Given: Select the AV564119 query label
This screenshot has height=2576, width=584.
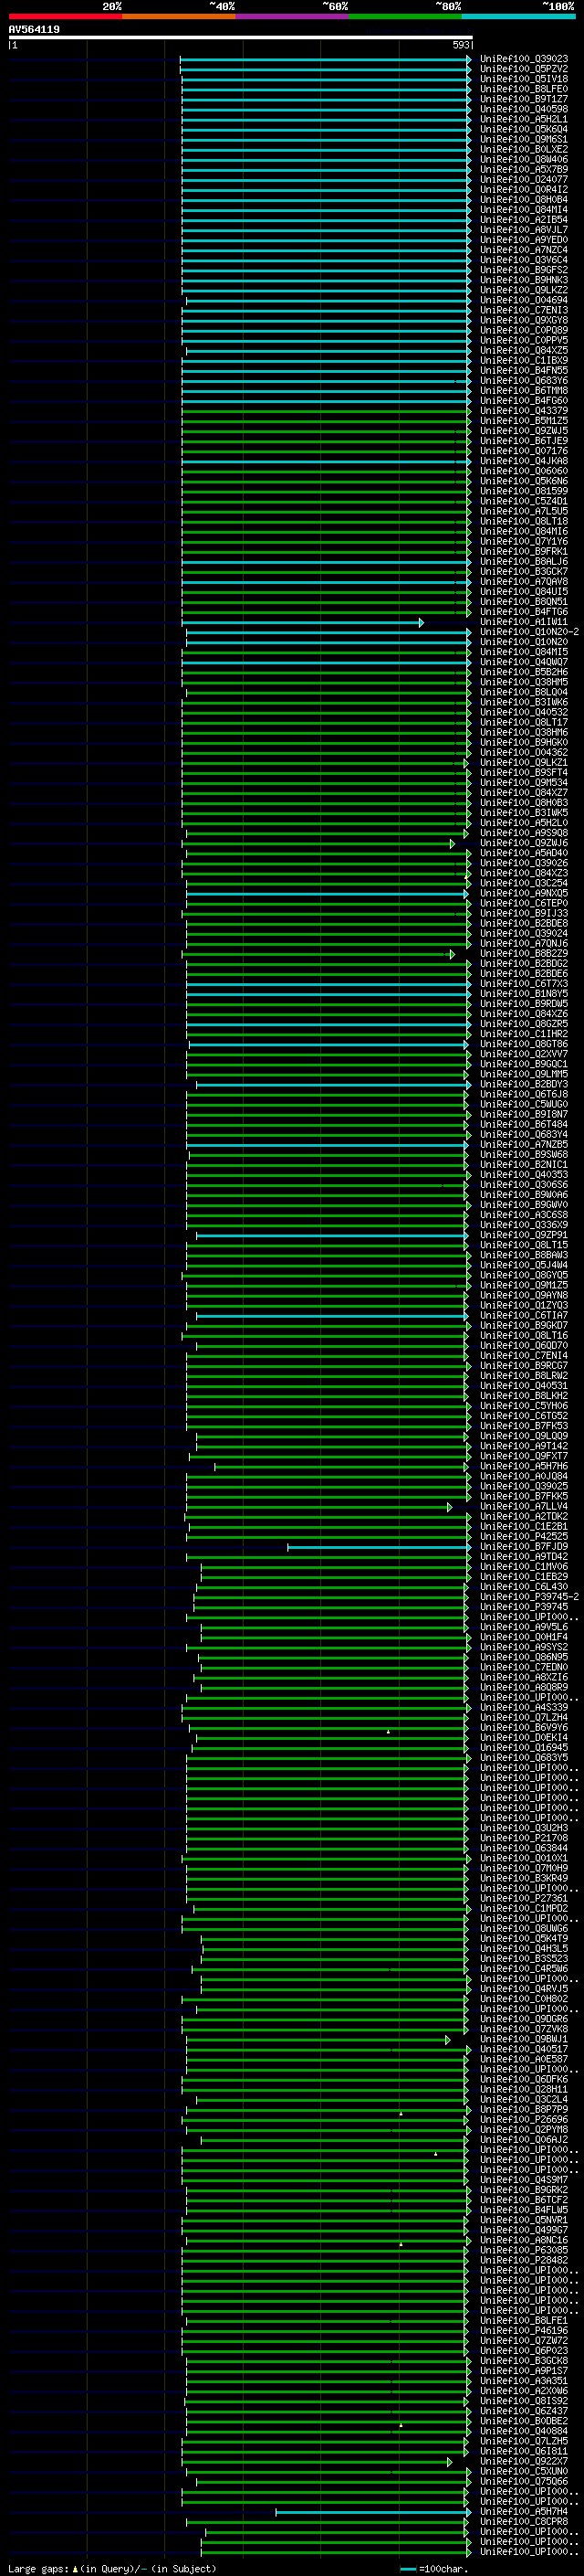Looking at the screenshot, I should click(34, 30).
